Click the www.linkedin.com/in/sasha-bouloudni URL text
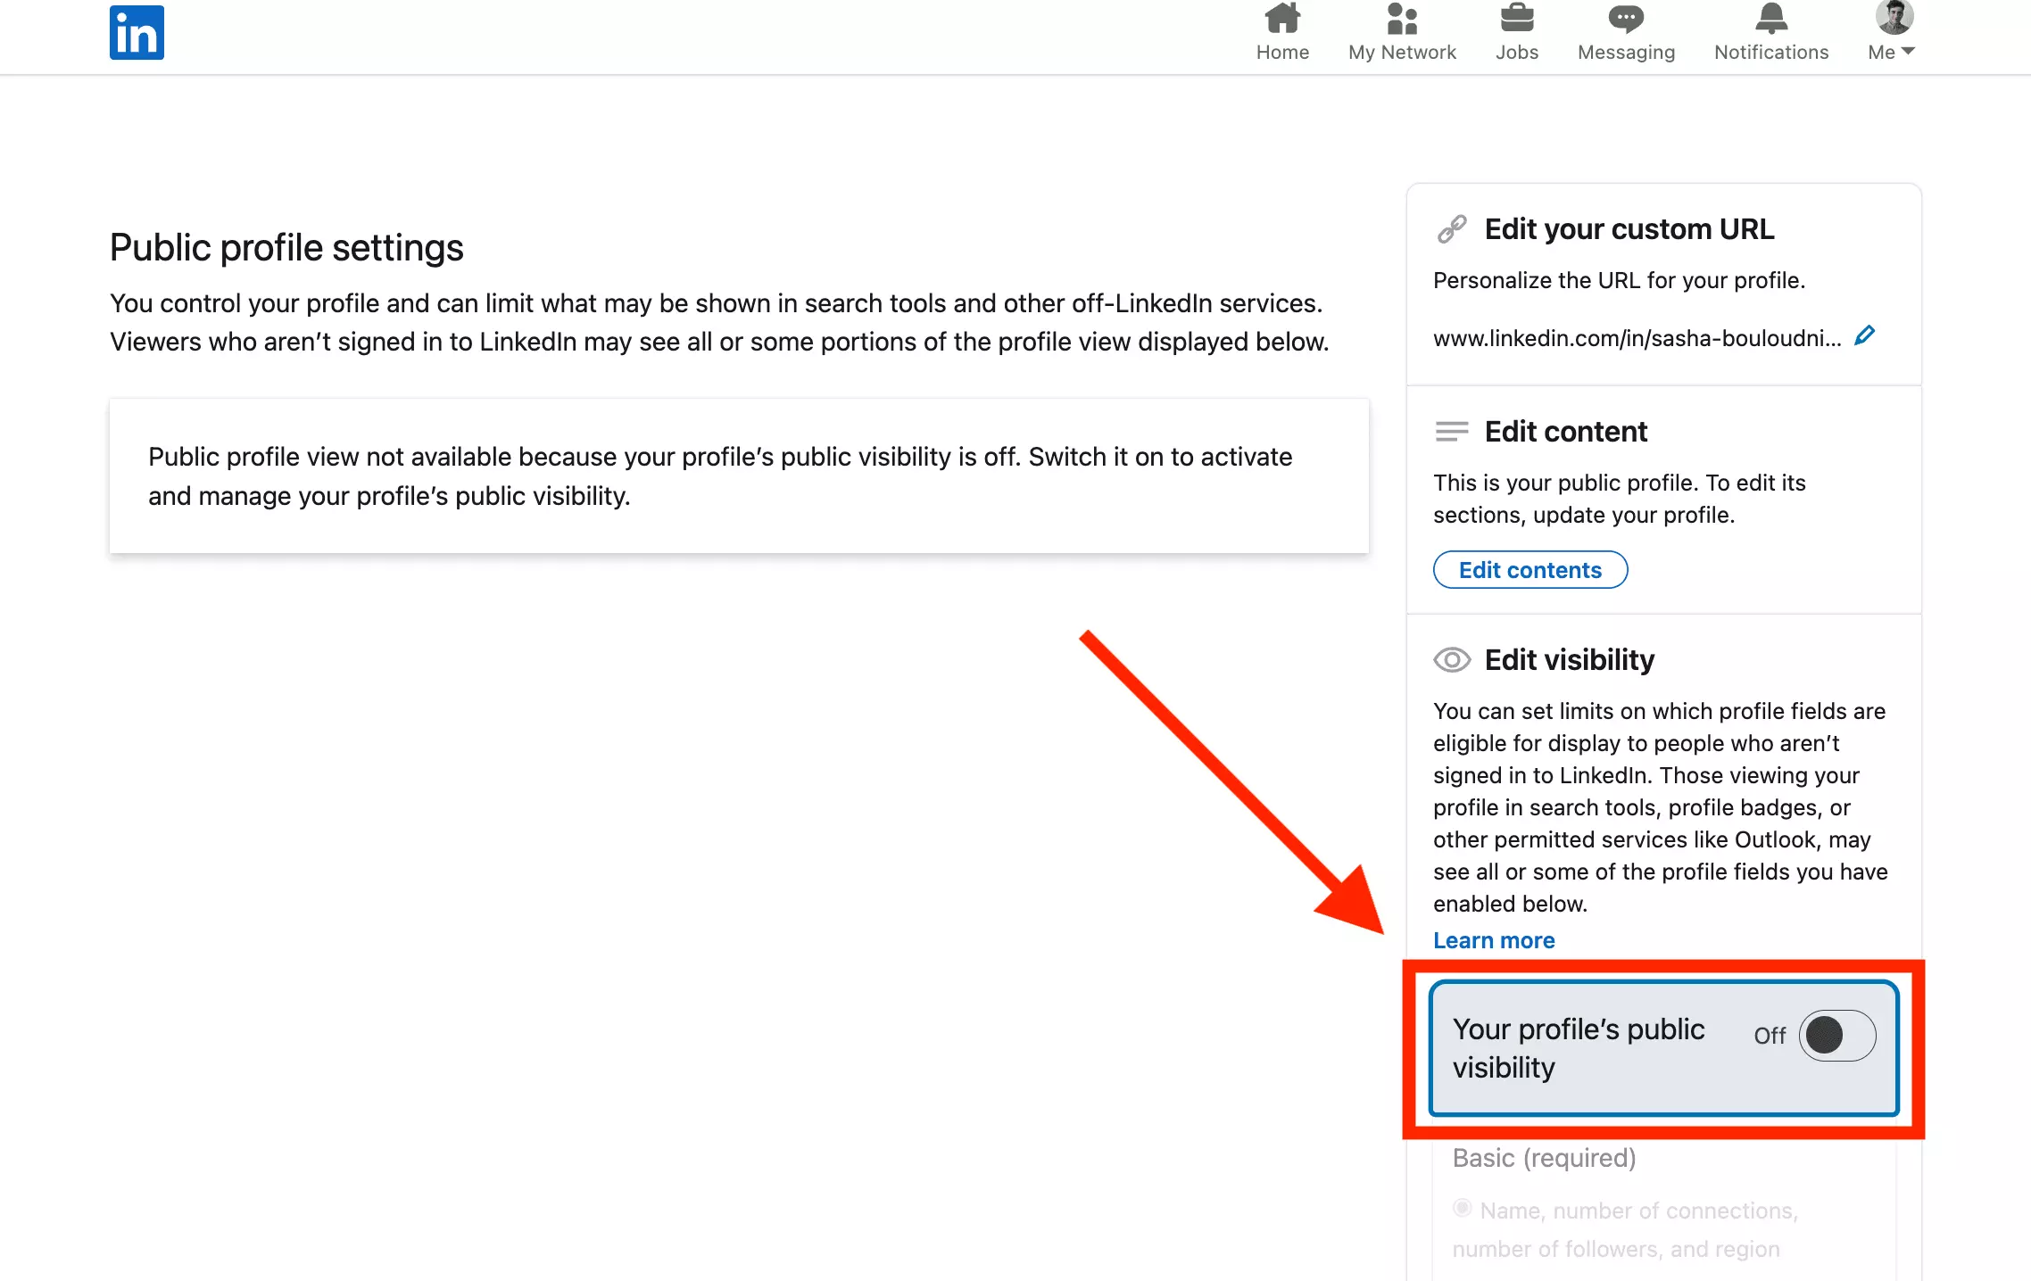 point(1637,338)
